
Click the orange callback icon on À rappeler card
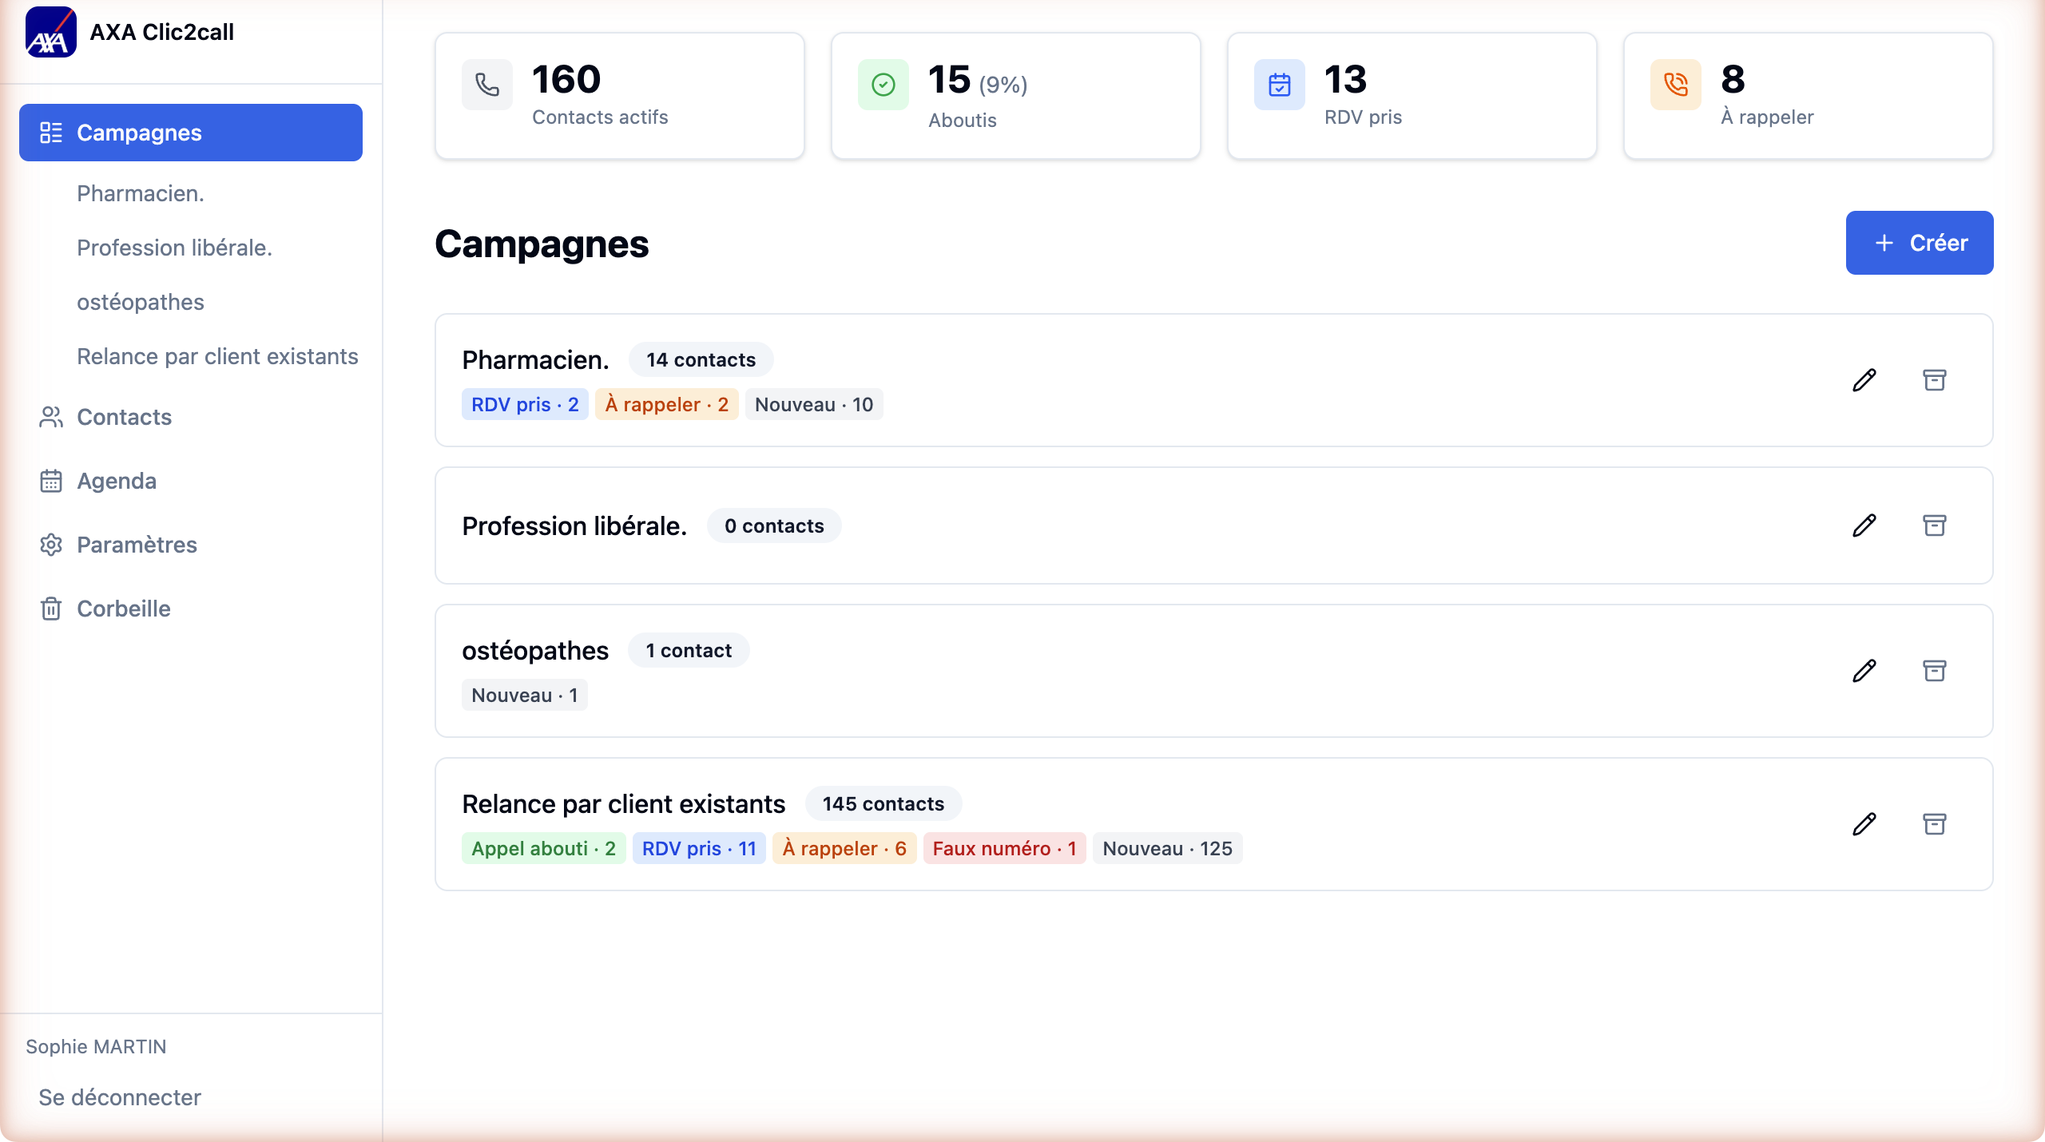pos(1676,85)
